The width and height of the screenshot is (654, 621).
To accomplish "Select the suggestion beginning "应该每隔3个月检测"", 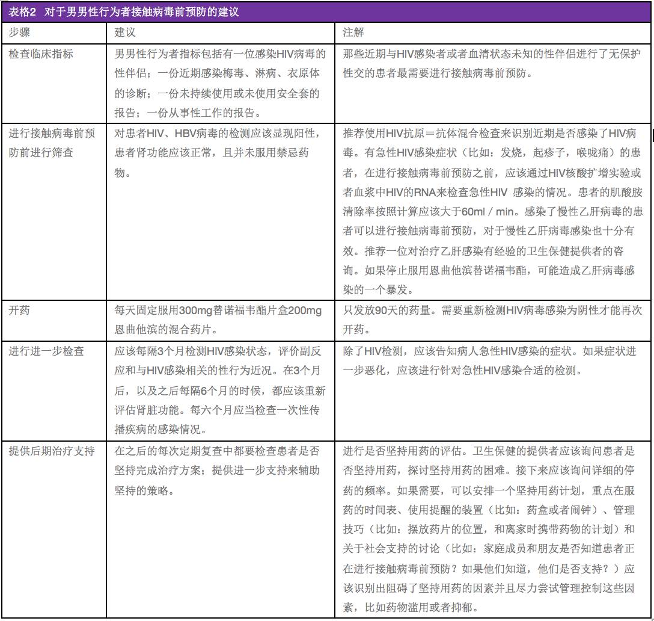I will tap(220, 390).
